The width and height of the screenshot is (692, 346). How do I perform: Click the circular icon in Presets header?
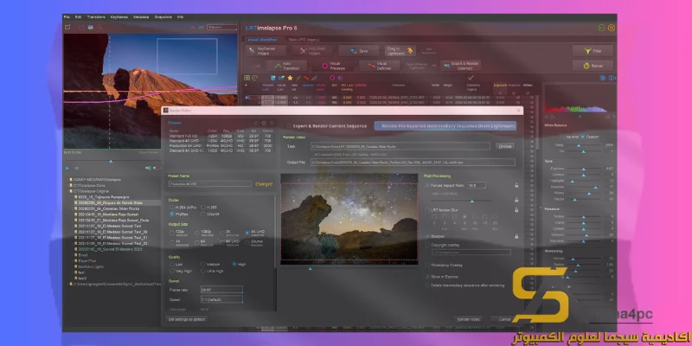coord(264,123)
